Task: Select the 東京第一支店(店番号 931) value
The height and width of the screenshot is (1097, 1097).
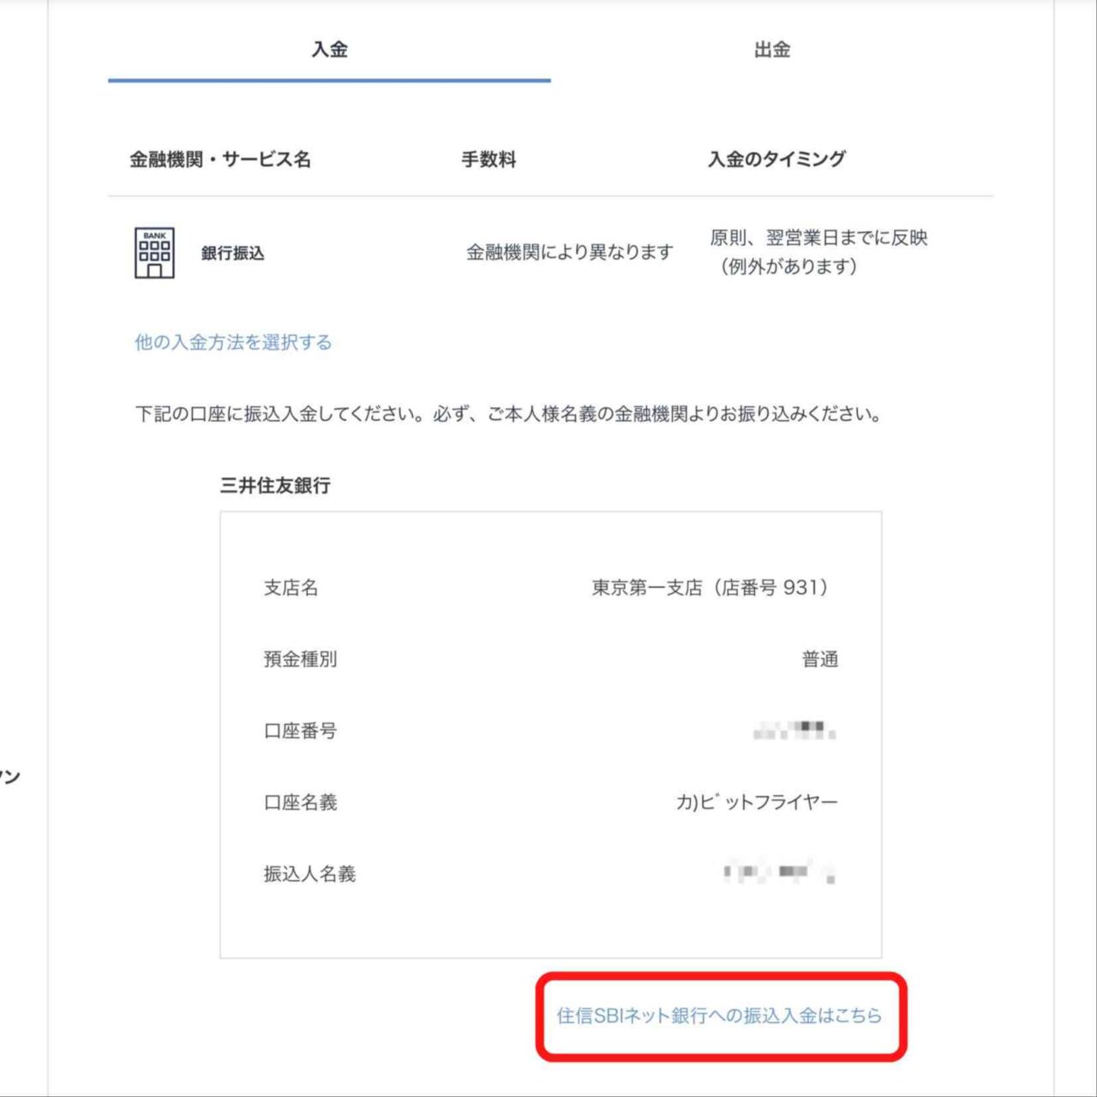Action: coord(711,588)
